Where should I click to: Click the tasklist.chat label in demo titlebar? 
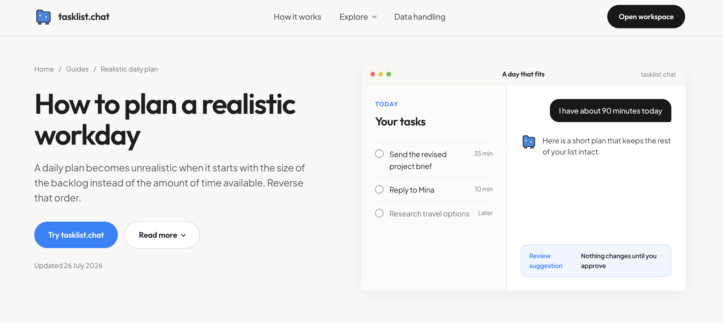pyautogui.click(x=658, y=74)
